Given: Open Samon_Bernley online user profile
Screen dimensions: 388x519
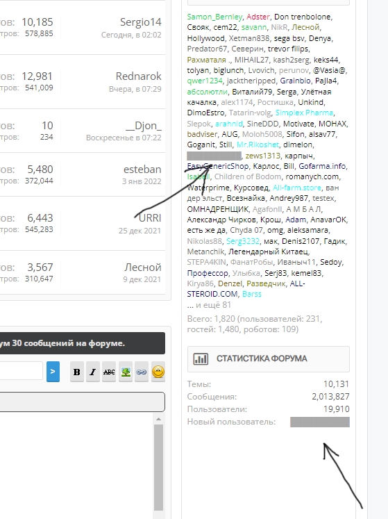Looking at the screenshot, I should [x=214, y=17].
